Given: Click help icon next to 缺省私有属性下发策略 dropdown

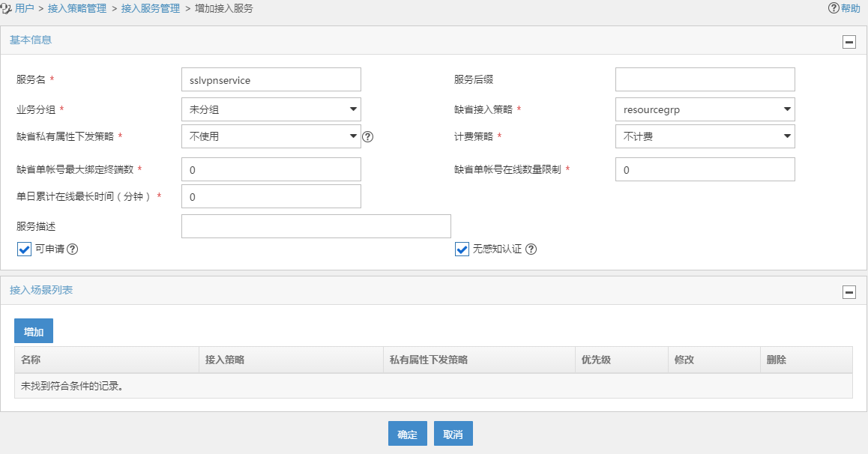Looking at the screenshot, I should (367, 136).
